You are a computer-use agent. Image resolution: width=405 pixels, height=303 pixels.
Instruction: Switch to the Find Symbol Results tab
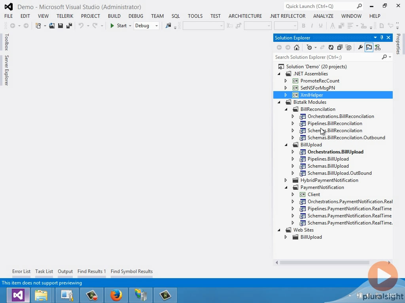point(132,271)
